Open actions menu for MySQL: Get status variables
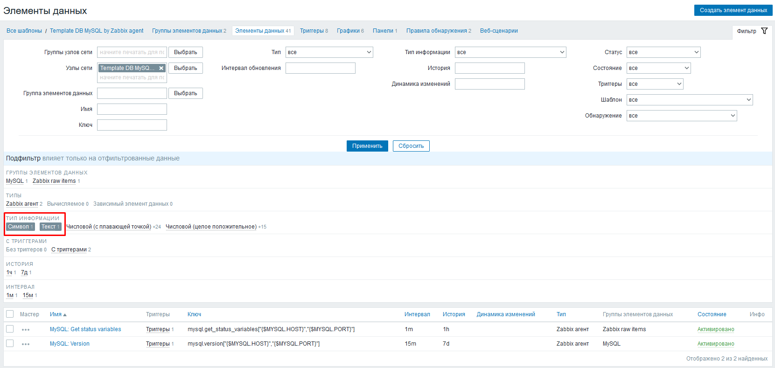This screenshot has width=775, height=368. pyautogui.click(x=26, y=330)
